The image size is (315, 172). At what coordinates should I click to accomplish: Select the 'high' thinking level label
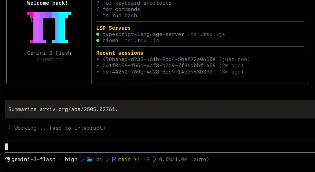(71, 159)
